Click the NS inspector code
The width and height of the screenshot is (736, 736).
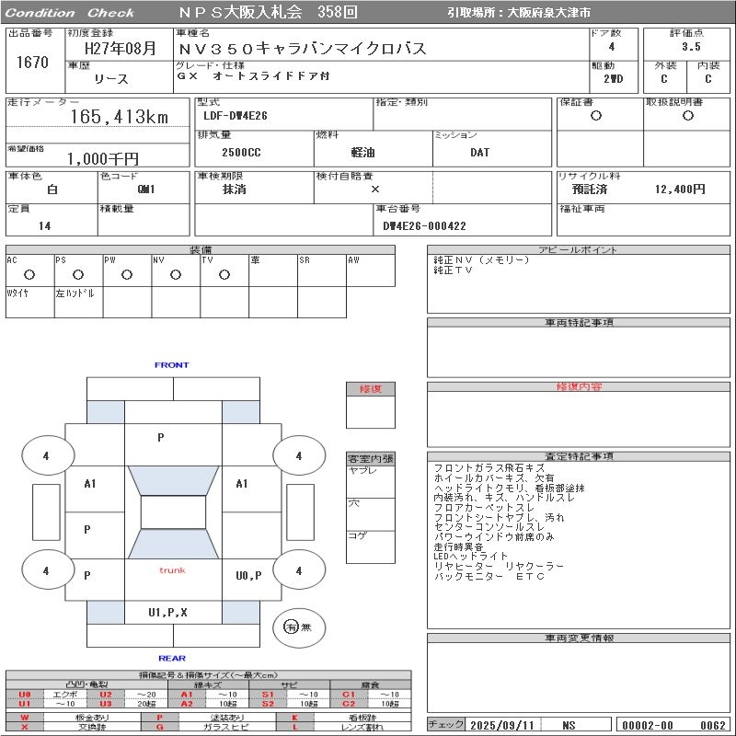pos(569,725)
